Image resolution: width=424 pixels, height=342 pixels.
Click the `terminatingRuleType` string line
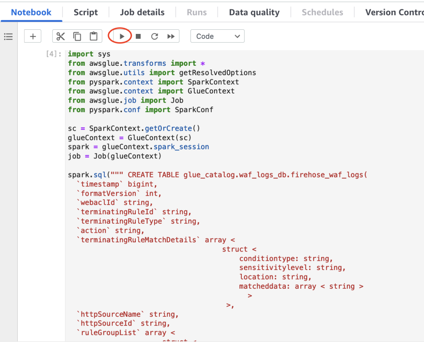138,221
